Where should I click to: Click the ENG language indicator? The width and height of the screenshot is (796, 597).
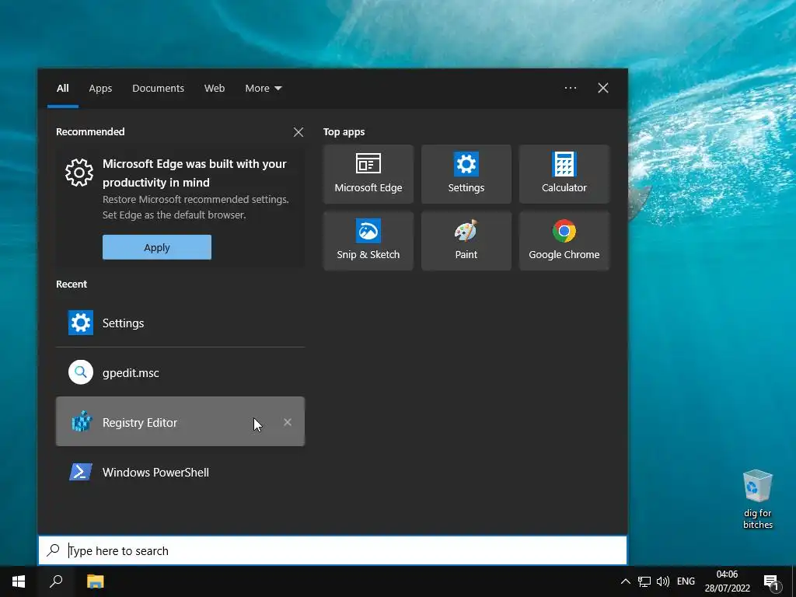[686, 581]
